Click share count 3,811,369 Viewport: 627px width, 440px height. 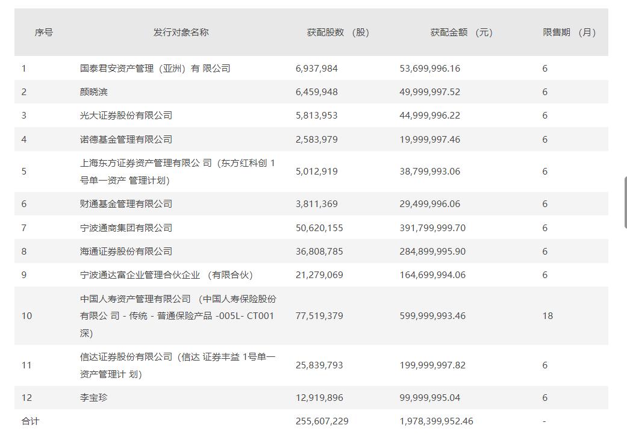point(317,204)
